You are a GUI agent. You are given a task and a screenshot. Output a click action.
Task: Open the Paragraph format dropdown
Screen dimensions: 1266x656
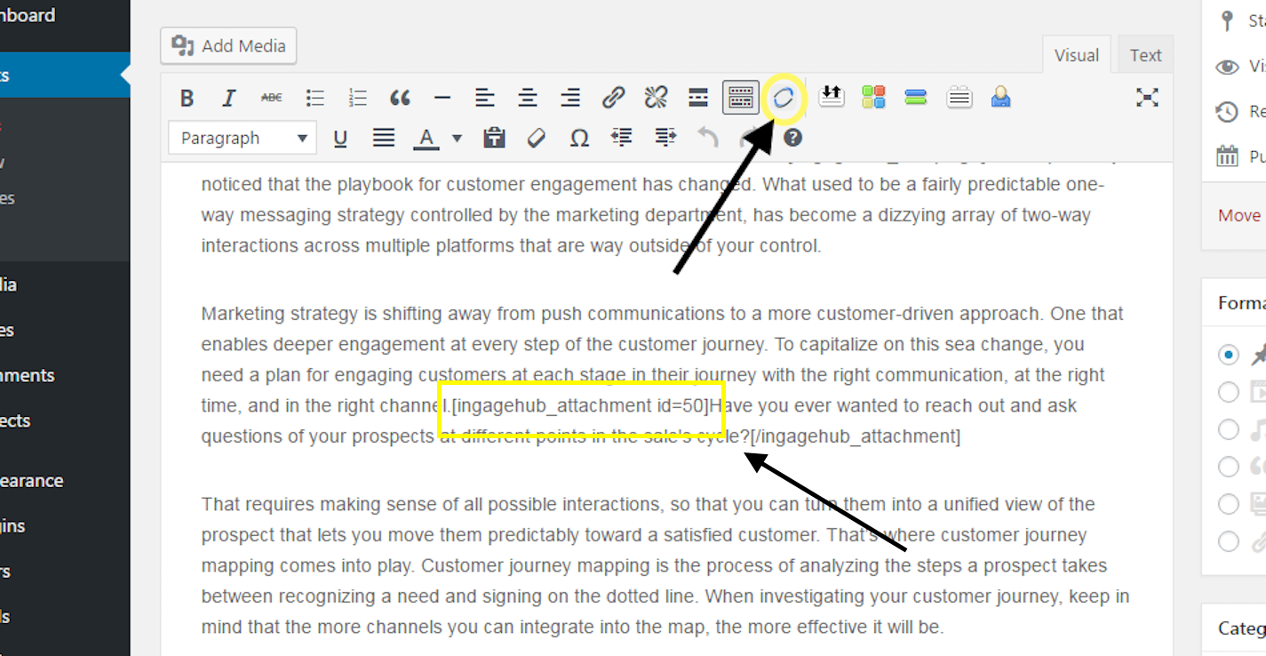(243, 138)
